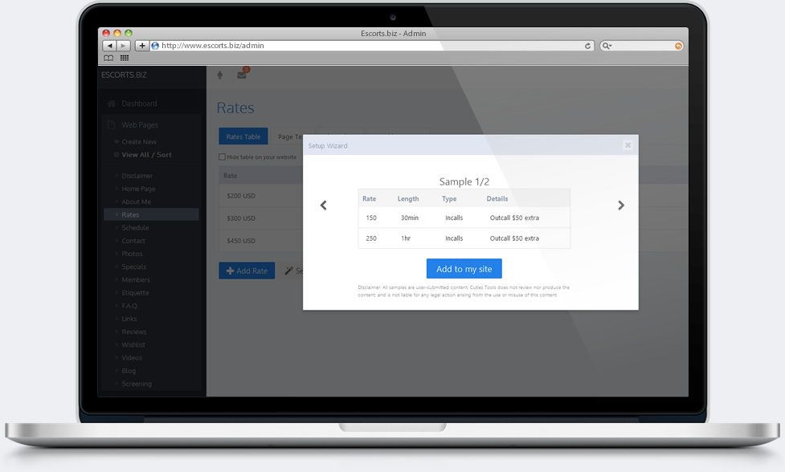Click the Add to my site button
785x472 pixels.
pos(464,268)
